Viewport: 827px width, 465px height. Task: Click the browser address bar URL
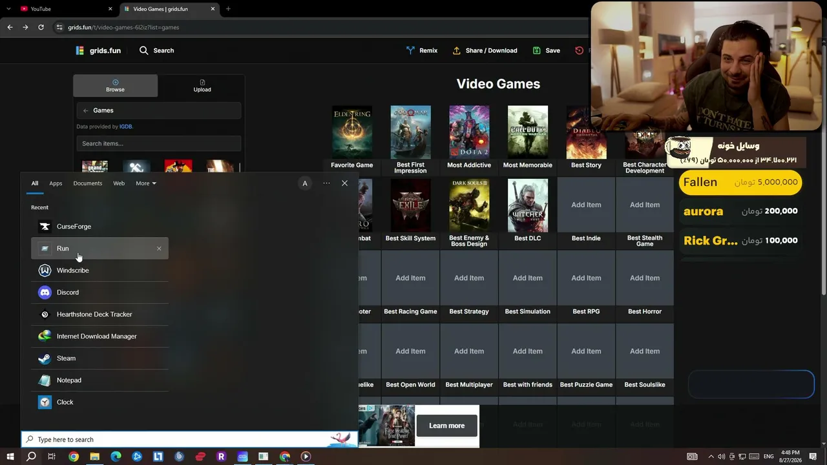coord(123,27)
